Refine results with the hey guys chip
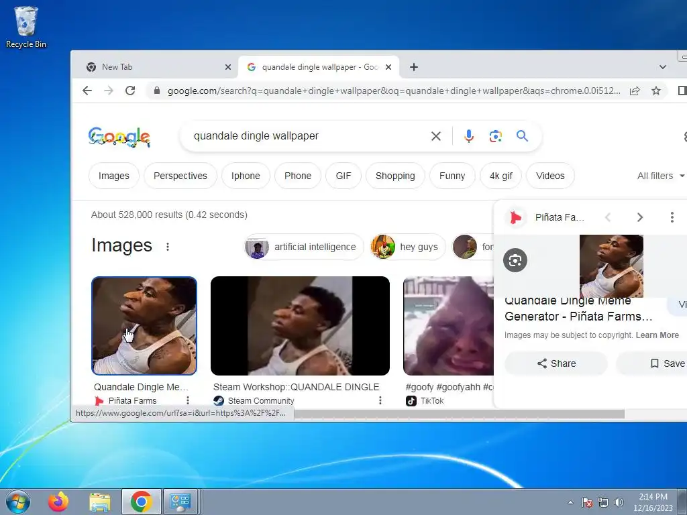Image resolution: width=687 pixels, height=515 pixels. coord(407,247)
